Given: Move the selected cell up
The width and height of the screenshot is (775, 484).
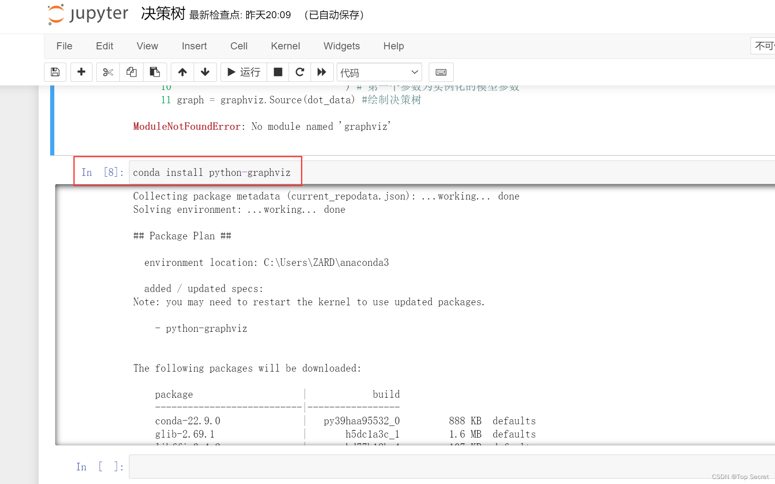Looking at the screenshot, I should pyautogui.click(x=182, y=72).
